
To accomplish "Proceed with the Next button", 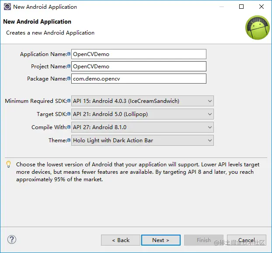I will click(x=161, y=240).
